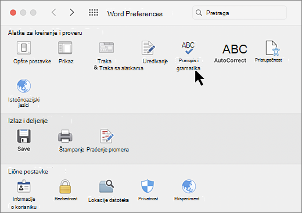Open the Bezbednost padlock icon
Viewport: 302px width, 213px height.
click(x=65, y=186)
